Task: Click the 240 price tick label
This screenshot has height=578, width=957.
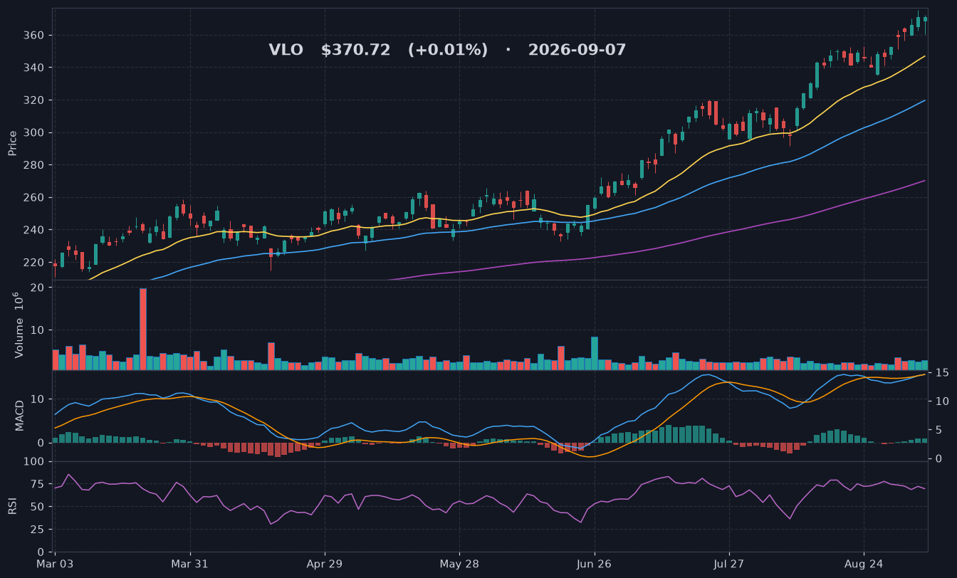Action: pyautogui.click(x=34, y=230)
